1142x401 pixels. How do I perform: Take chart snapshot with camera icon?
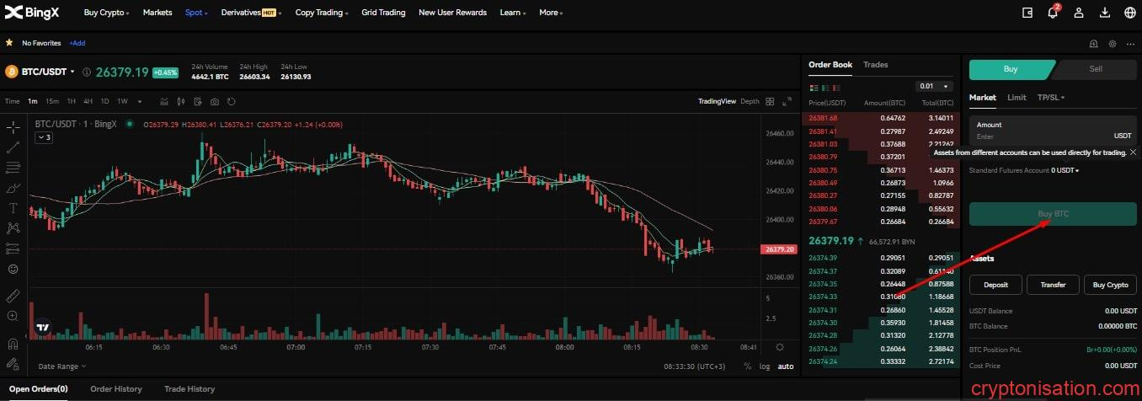point(215,102)
